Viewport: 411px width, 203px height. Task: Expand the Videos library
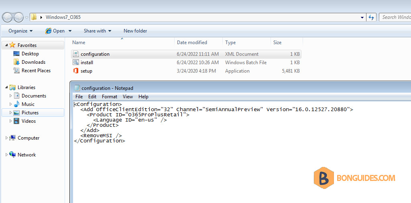(10, 121)
